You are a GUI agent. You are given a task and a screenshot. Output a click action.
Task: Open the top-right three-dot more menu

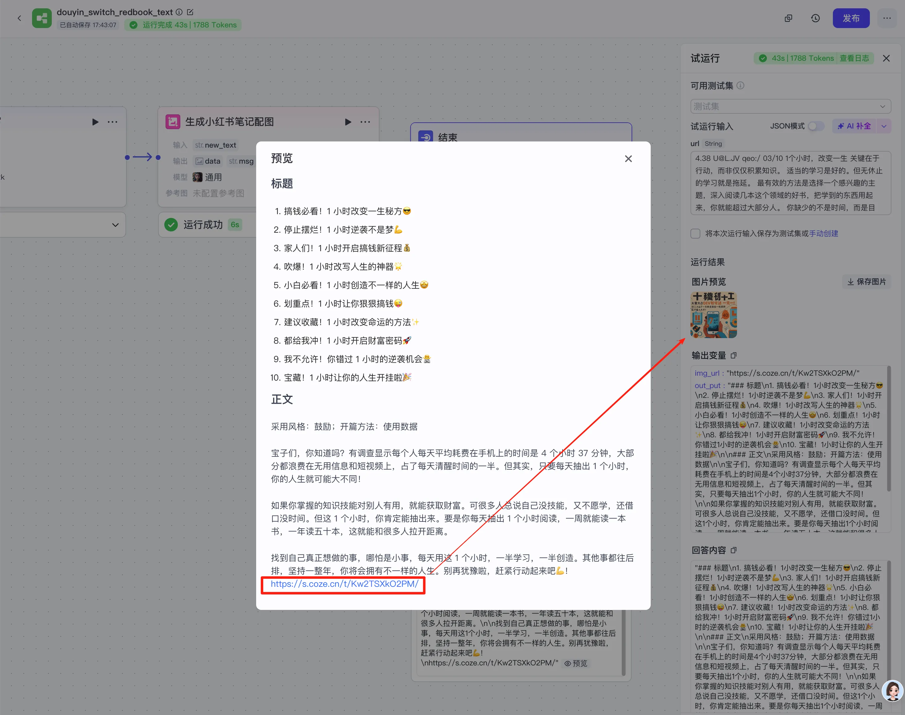887,18
